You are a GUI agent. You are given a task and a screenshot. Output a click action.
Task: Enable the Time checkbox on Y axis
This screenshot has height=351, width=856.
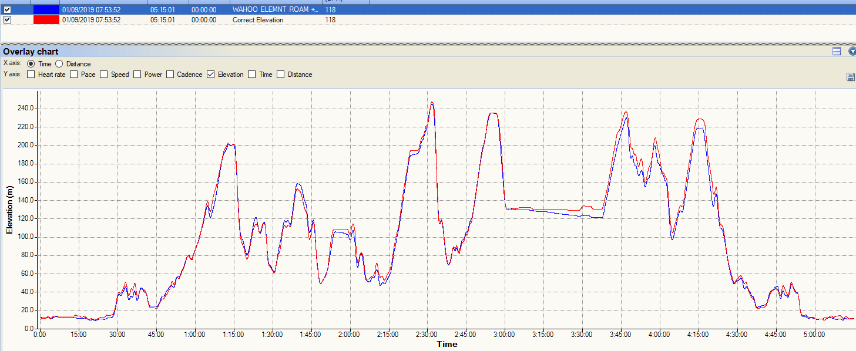(x=251, y=75)
